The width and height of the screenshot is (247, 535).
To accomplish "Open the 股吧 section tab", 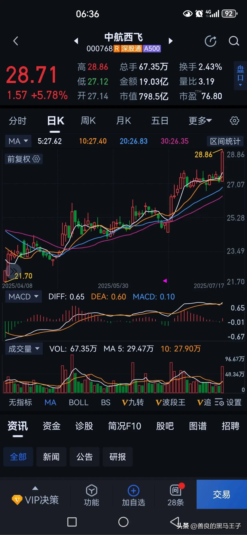I will [x=165, y=426].
